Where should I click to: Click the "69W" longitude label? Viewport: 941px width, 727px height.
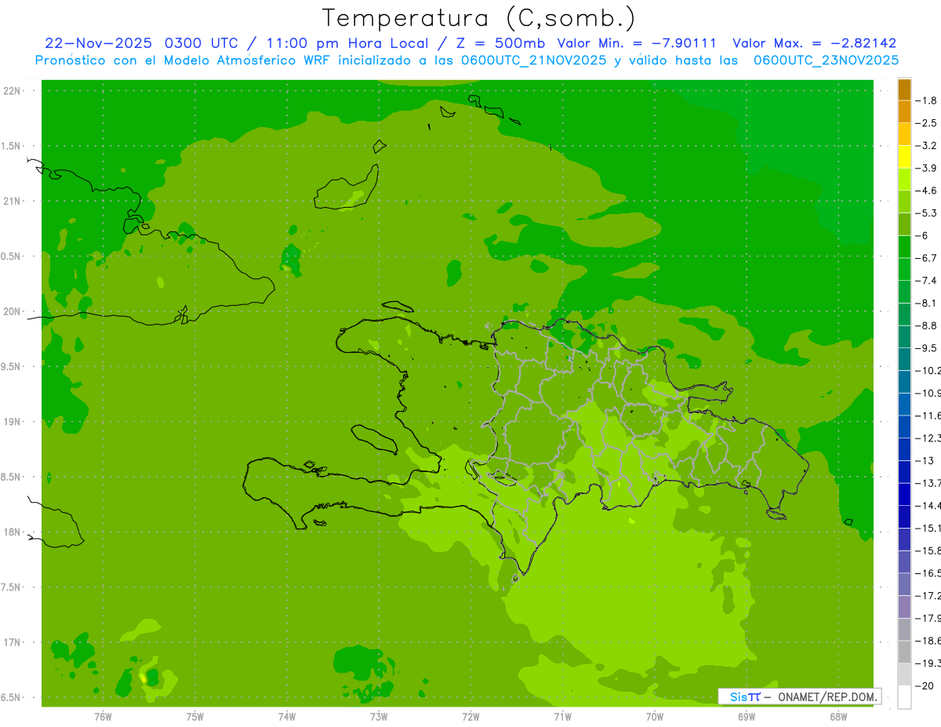click(x=746, y=718)
